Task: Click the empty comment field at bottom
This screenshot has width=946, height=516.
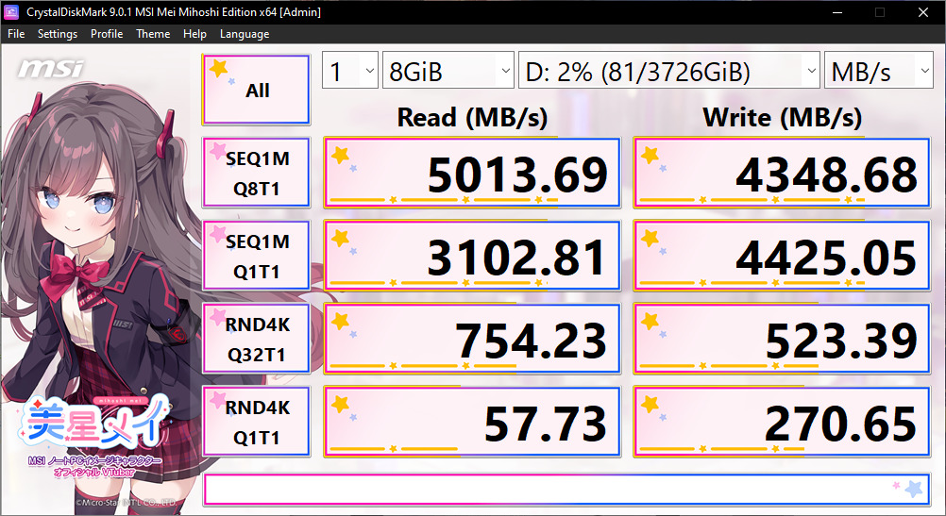Action: (x=566, y=490)
